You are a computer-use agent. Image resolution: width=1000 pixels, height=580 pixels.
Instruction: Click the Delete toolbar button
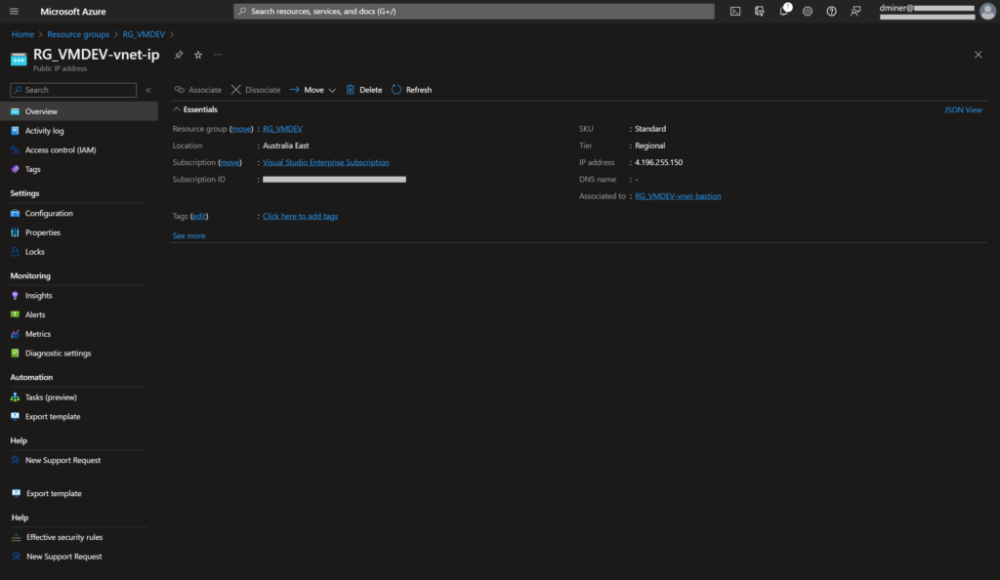pyautogui.click(x=363, y=90)
